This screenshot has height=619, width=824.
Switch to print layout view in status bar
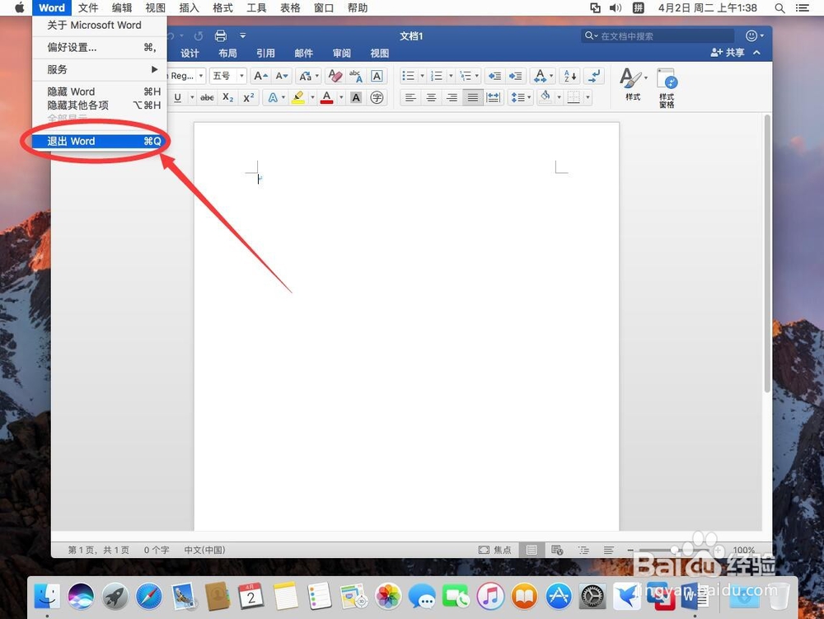pos(531,550)
